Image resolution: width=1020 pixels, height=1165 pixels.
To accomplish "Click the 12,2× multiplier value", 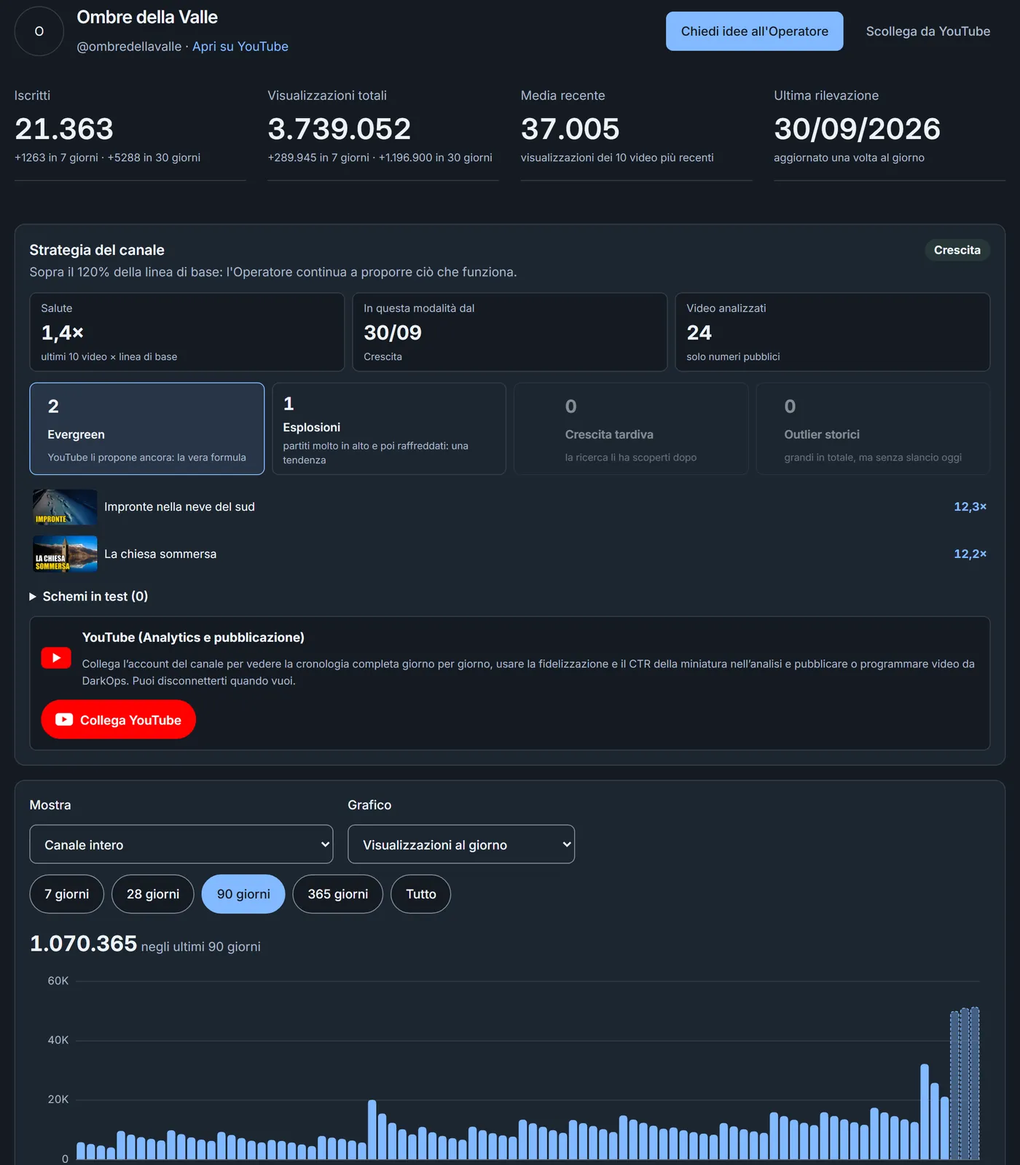I will coord(970,554).
